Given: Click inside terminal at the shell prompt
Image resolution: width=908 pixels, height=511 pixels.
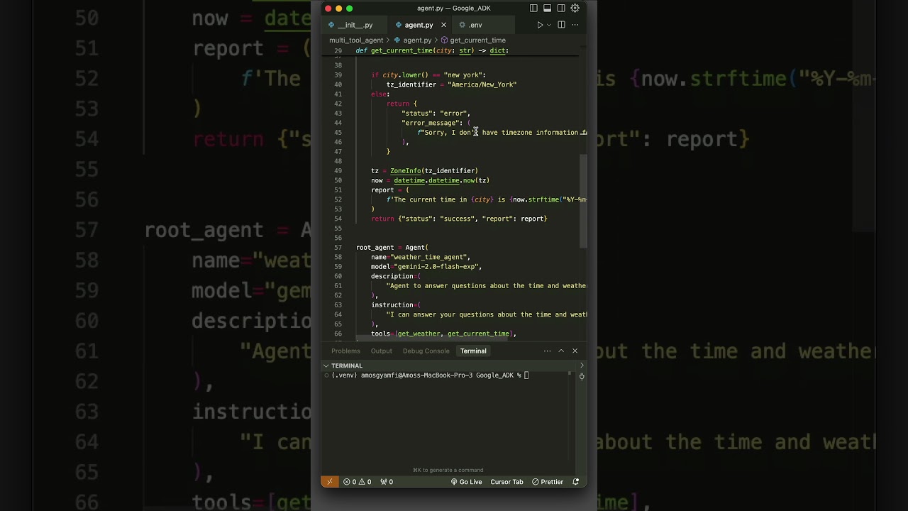Looking at the screenshot, I should pos(526,375).
